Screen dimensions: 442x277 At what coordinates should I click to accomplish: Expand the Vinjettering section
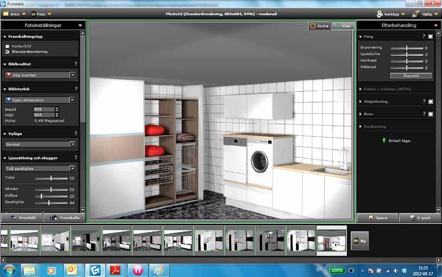(361, 102)
